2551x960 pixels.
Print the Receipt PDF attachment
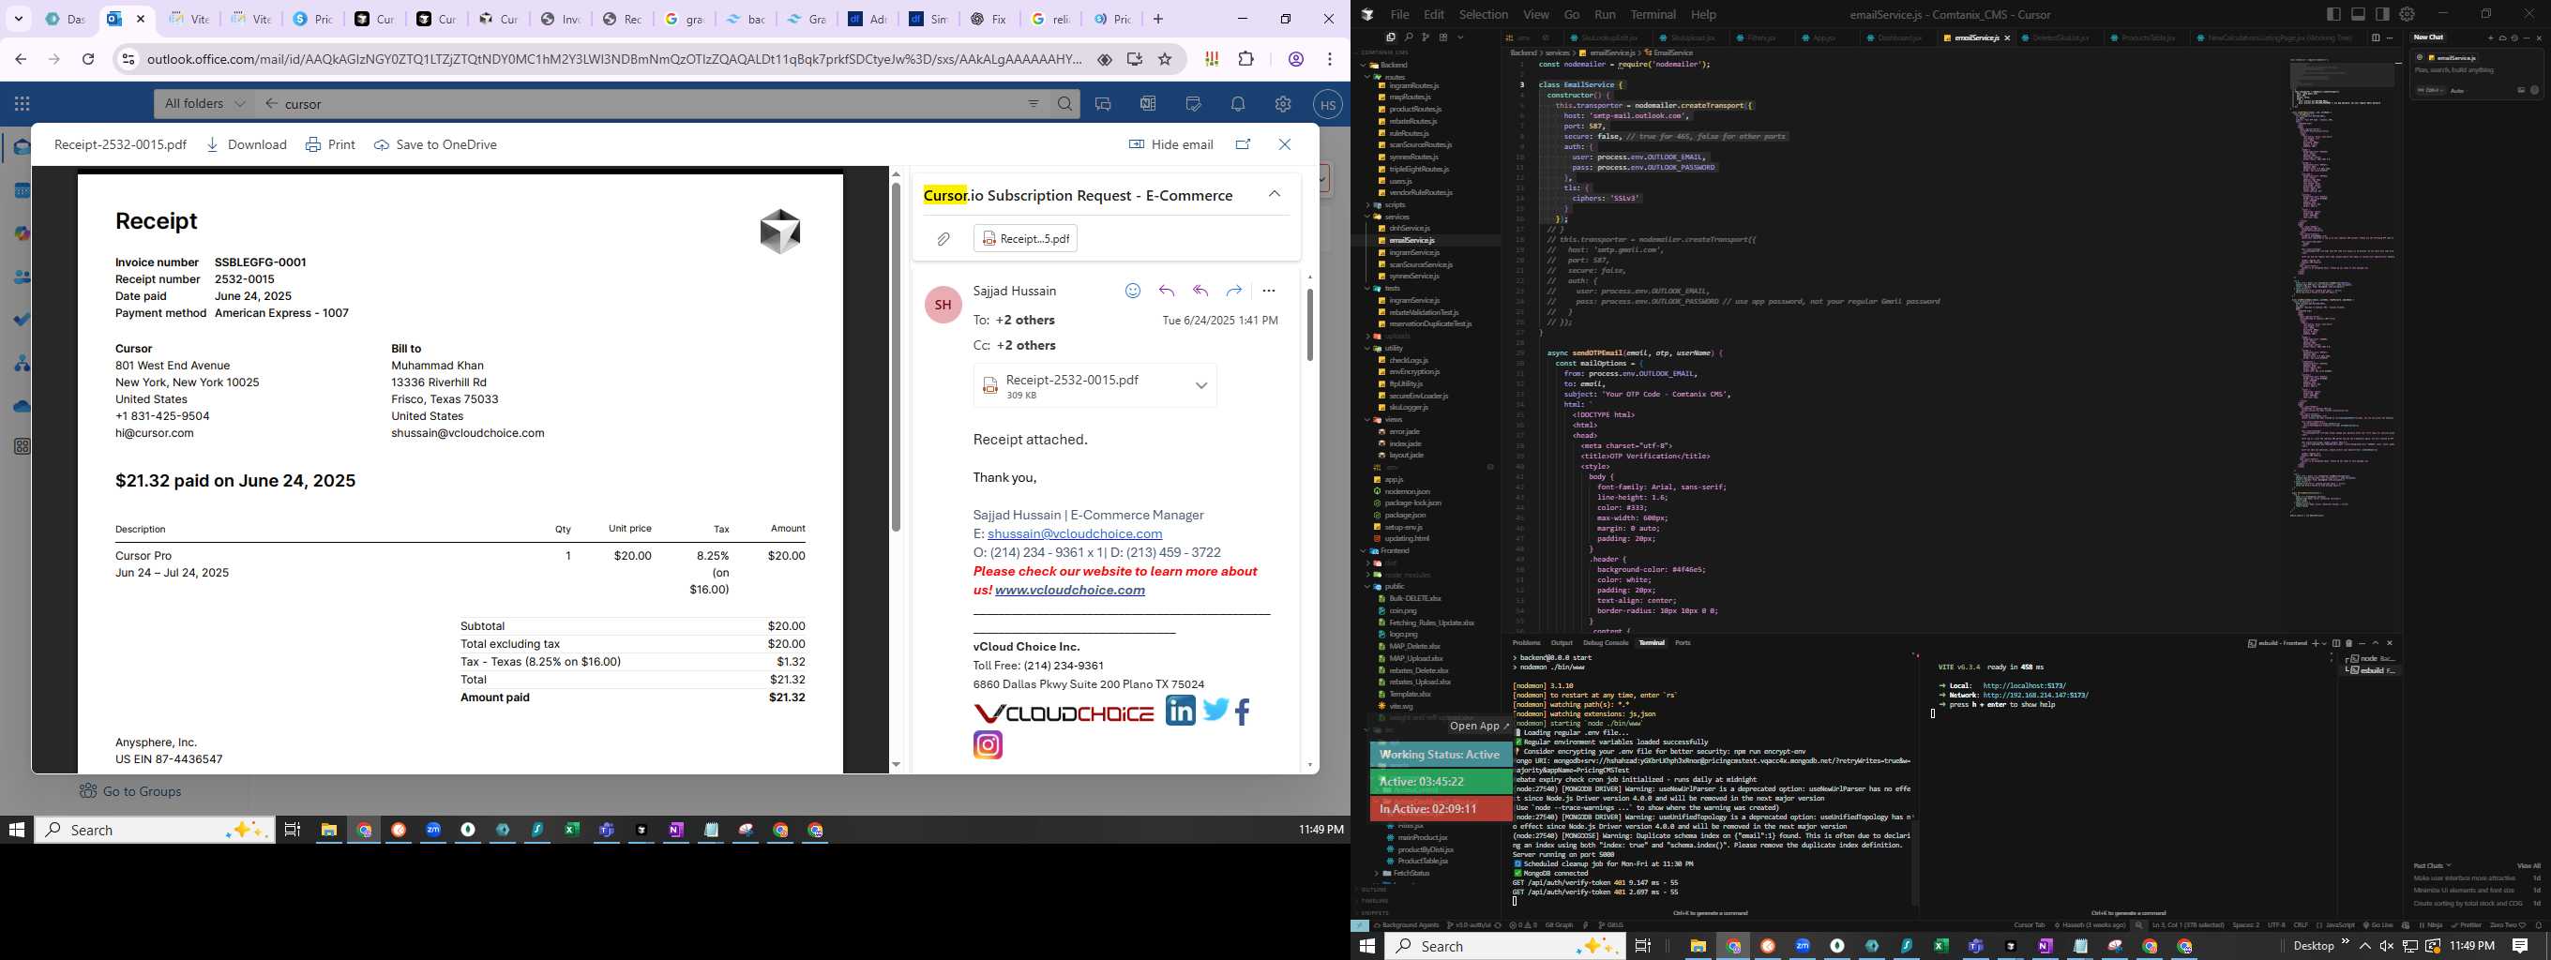coord(331,144)
